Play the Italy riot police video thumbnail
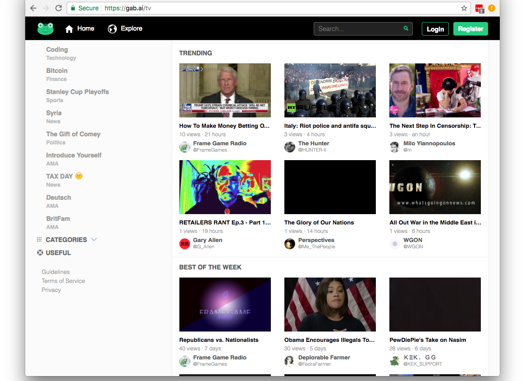The width and height of the screenshot is (525, 381). (x=330, y=90)
